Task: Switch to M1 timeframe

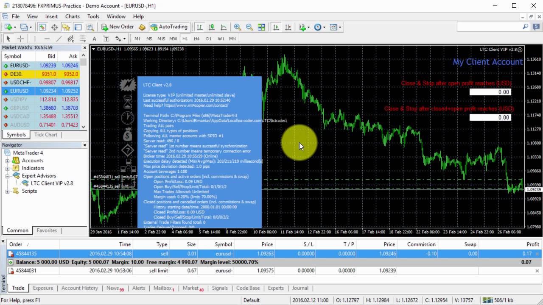Action: tap(137, 39)
